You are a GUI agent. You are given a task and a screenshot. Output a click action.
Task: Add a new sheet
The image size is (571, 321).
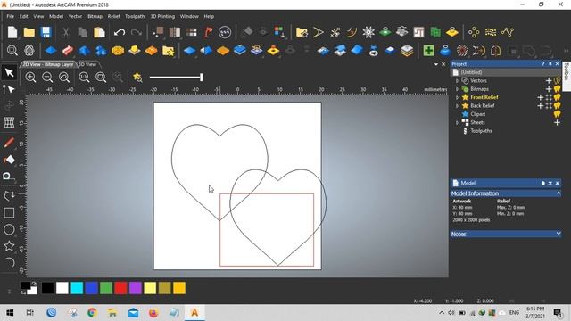pyautogui.click(x=557, y=123)
